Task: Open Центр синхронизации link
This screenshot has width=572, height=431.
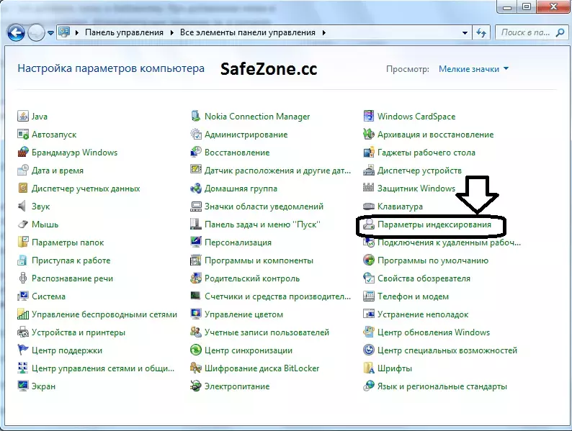Action: point(249,350)
